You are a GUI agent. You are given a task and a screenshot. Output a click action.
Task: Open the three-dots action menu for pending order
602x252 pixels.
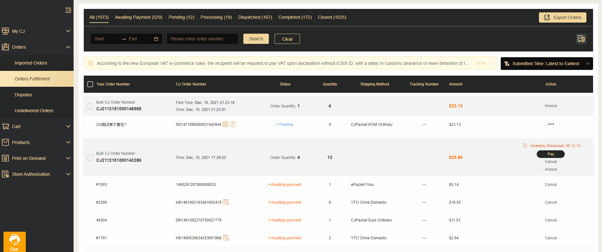[x=551, y=124]
